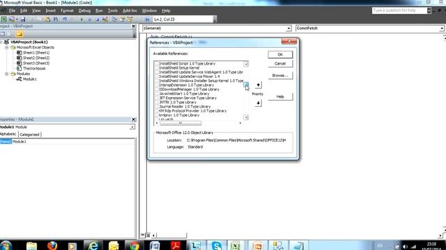This screenshot has height=250, width=446.
Task: Open the ConctFetch procedure dropdown
Action: coord(441,28)
